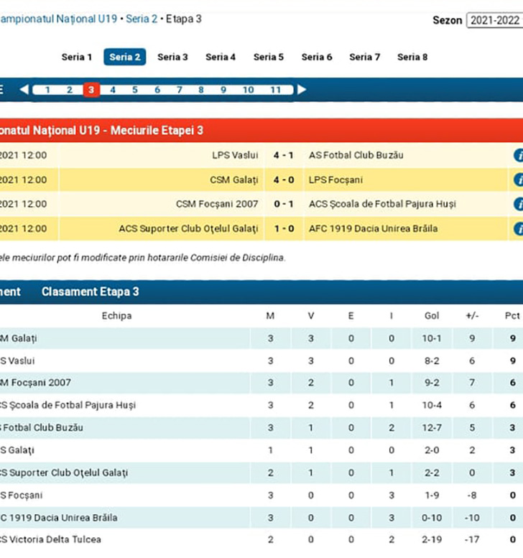523x558 pixels.
Task: Select round 11 in the round selector
Action: coord(276,90)
